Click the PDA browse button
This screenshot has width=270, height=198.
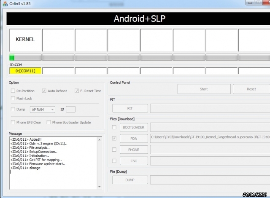coord(134,139)
